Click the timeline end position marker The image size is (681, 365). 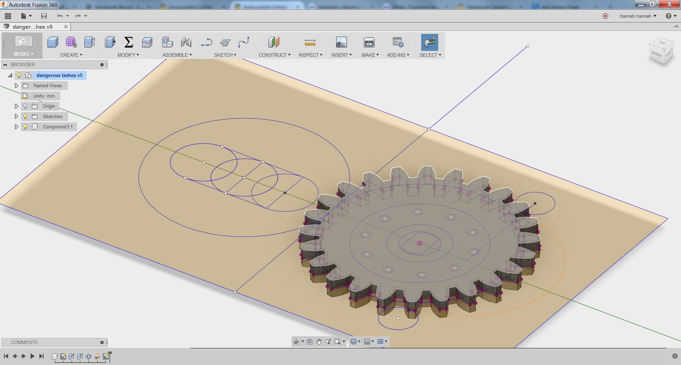pyautogui.click(x=110, y=354)
